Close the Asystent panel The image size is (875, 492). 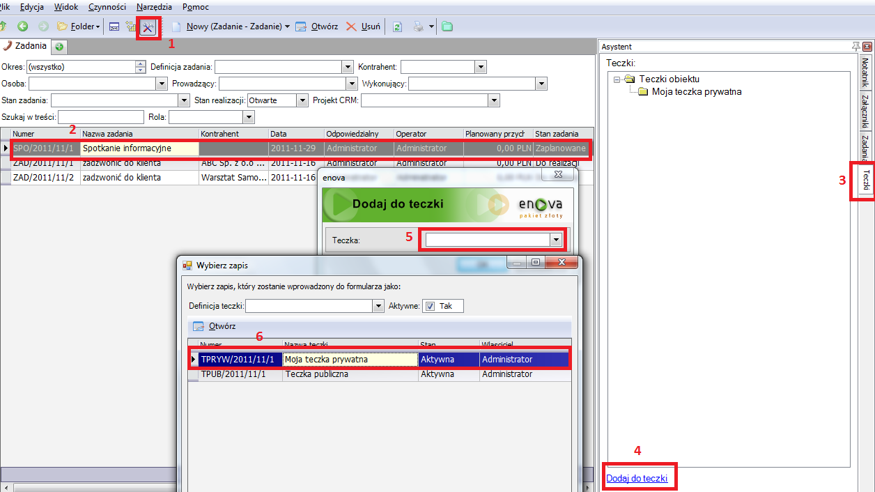point(867,47)
